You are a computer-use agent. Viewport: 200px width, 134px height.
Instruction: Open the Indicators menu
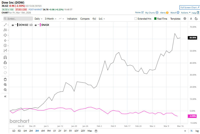point(72,19)
